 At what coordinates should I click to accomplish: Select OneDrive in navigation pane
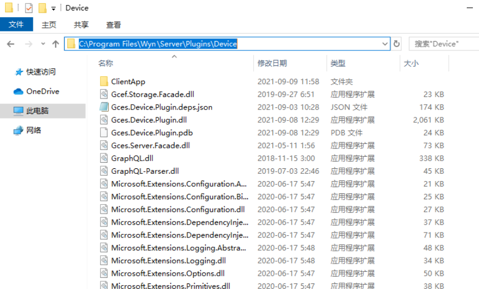coord(43,91)
